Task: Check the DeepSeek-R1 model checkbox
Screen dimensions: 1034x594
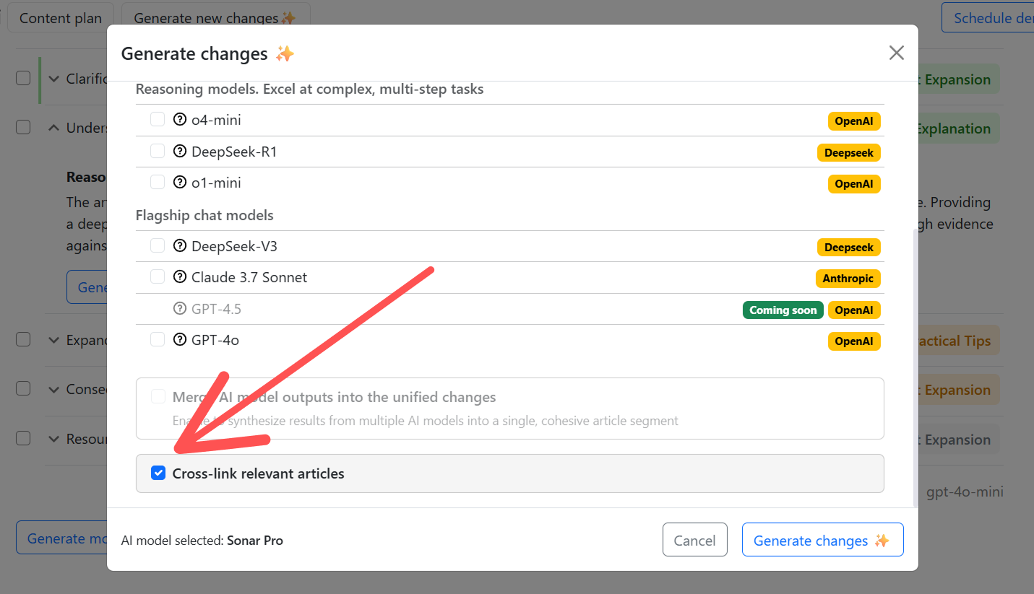Action: tap(158, 151)
